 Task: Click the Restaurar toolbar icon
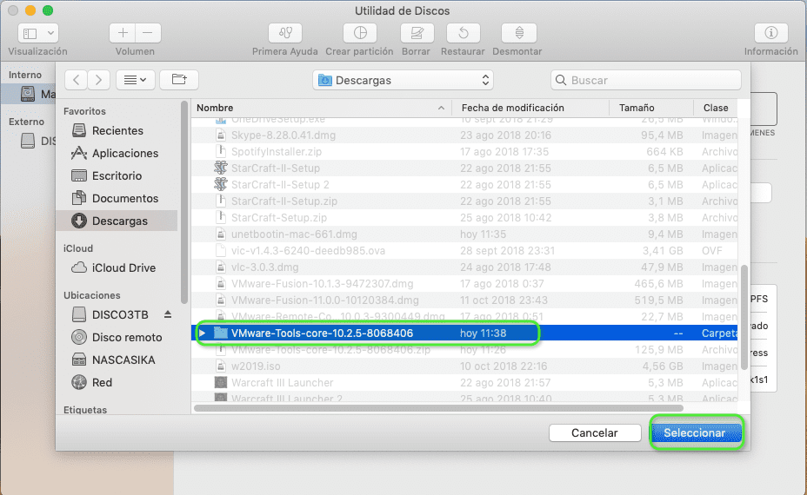point(464,33)
